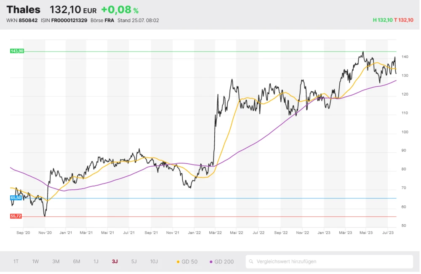Screen dimensions: 421x274
Task: Click the blue 65,50 price marker
Action: 16,197
